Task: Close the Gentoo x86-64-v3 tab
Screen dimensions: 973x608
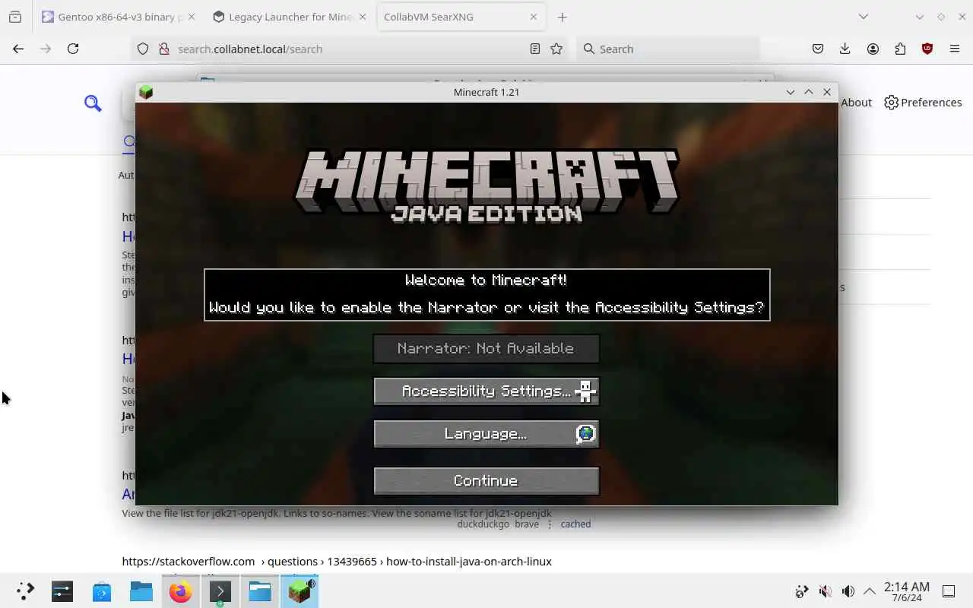Action: pos(191,17)
